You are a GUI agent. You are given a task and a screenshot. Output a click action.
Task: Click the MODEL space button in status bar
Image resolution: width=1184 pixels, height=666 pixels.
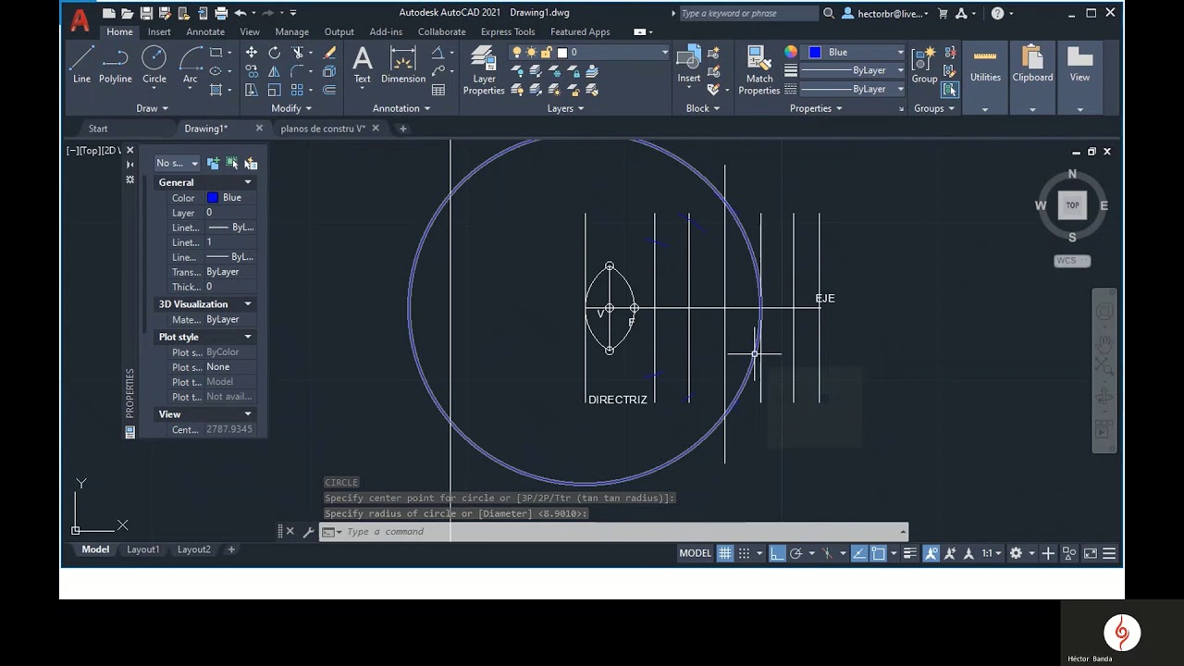696,553
